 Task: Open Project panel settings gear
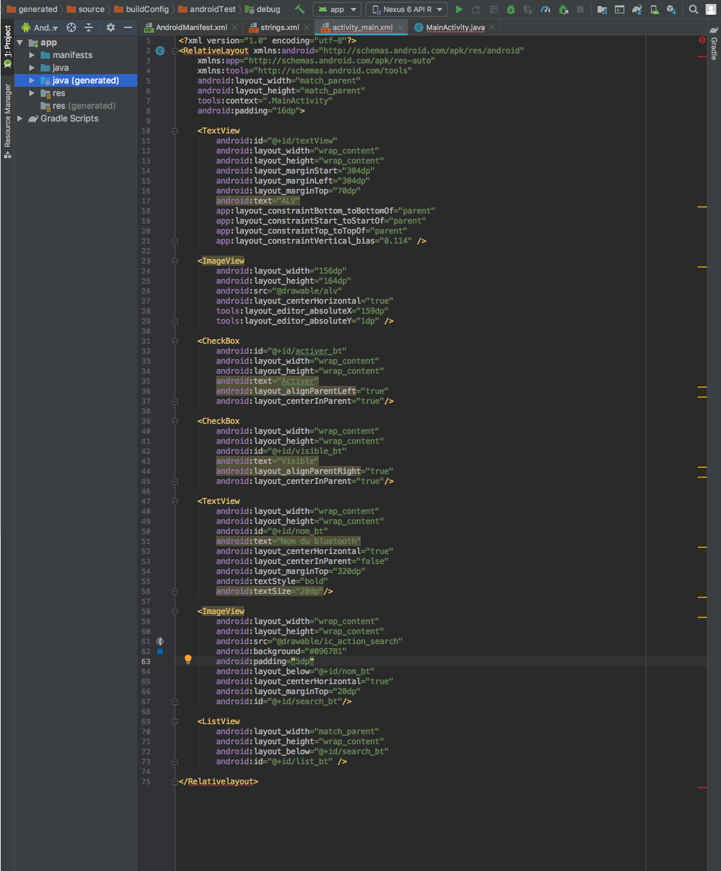(x=111, y=27)
